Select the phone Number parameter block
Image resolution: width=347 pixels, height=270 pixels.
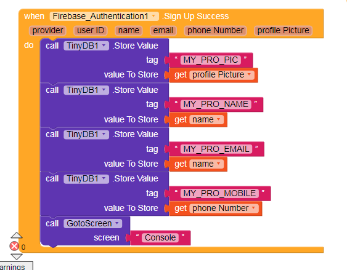click(215, 31)
